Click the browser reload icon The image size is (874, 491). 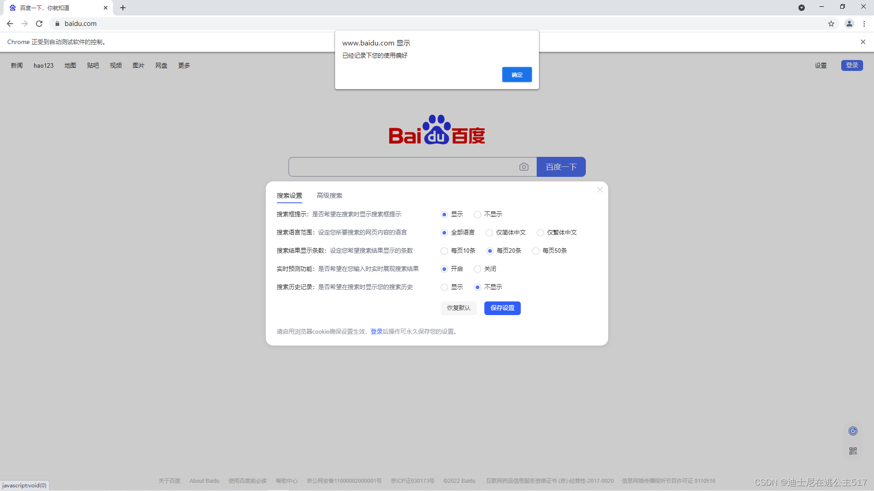click(x=39, y=24)
